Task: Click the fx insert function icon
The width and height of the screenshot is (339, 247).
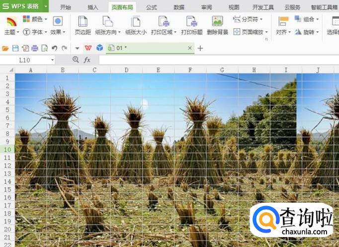Action: [x=87, y=60]
